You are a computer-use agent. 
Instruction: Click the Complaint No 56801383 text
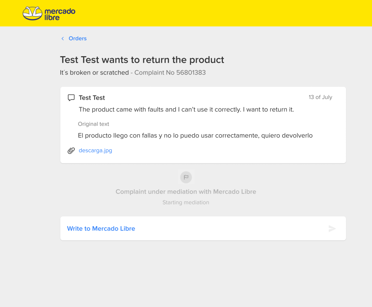click(170, 73)
